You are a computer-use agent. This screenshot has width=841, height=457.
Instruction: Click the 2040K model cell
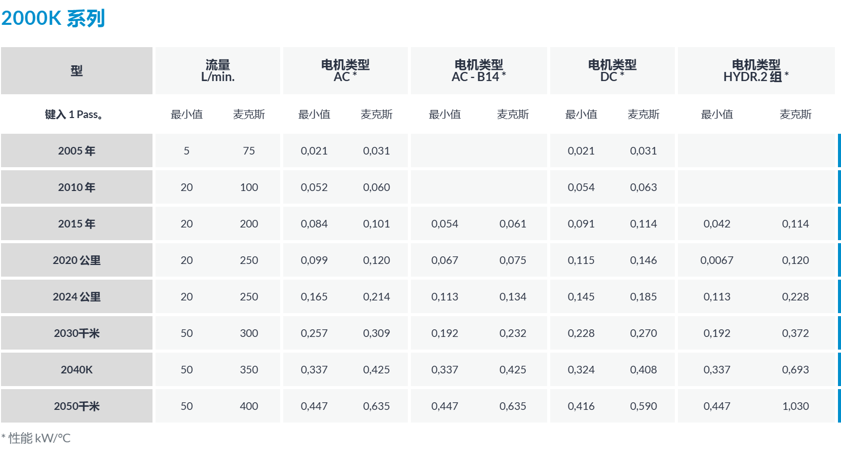[77, 369]
